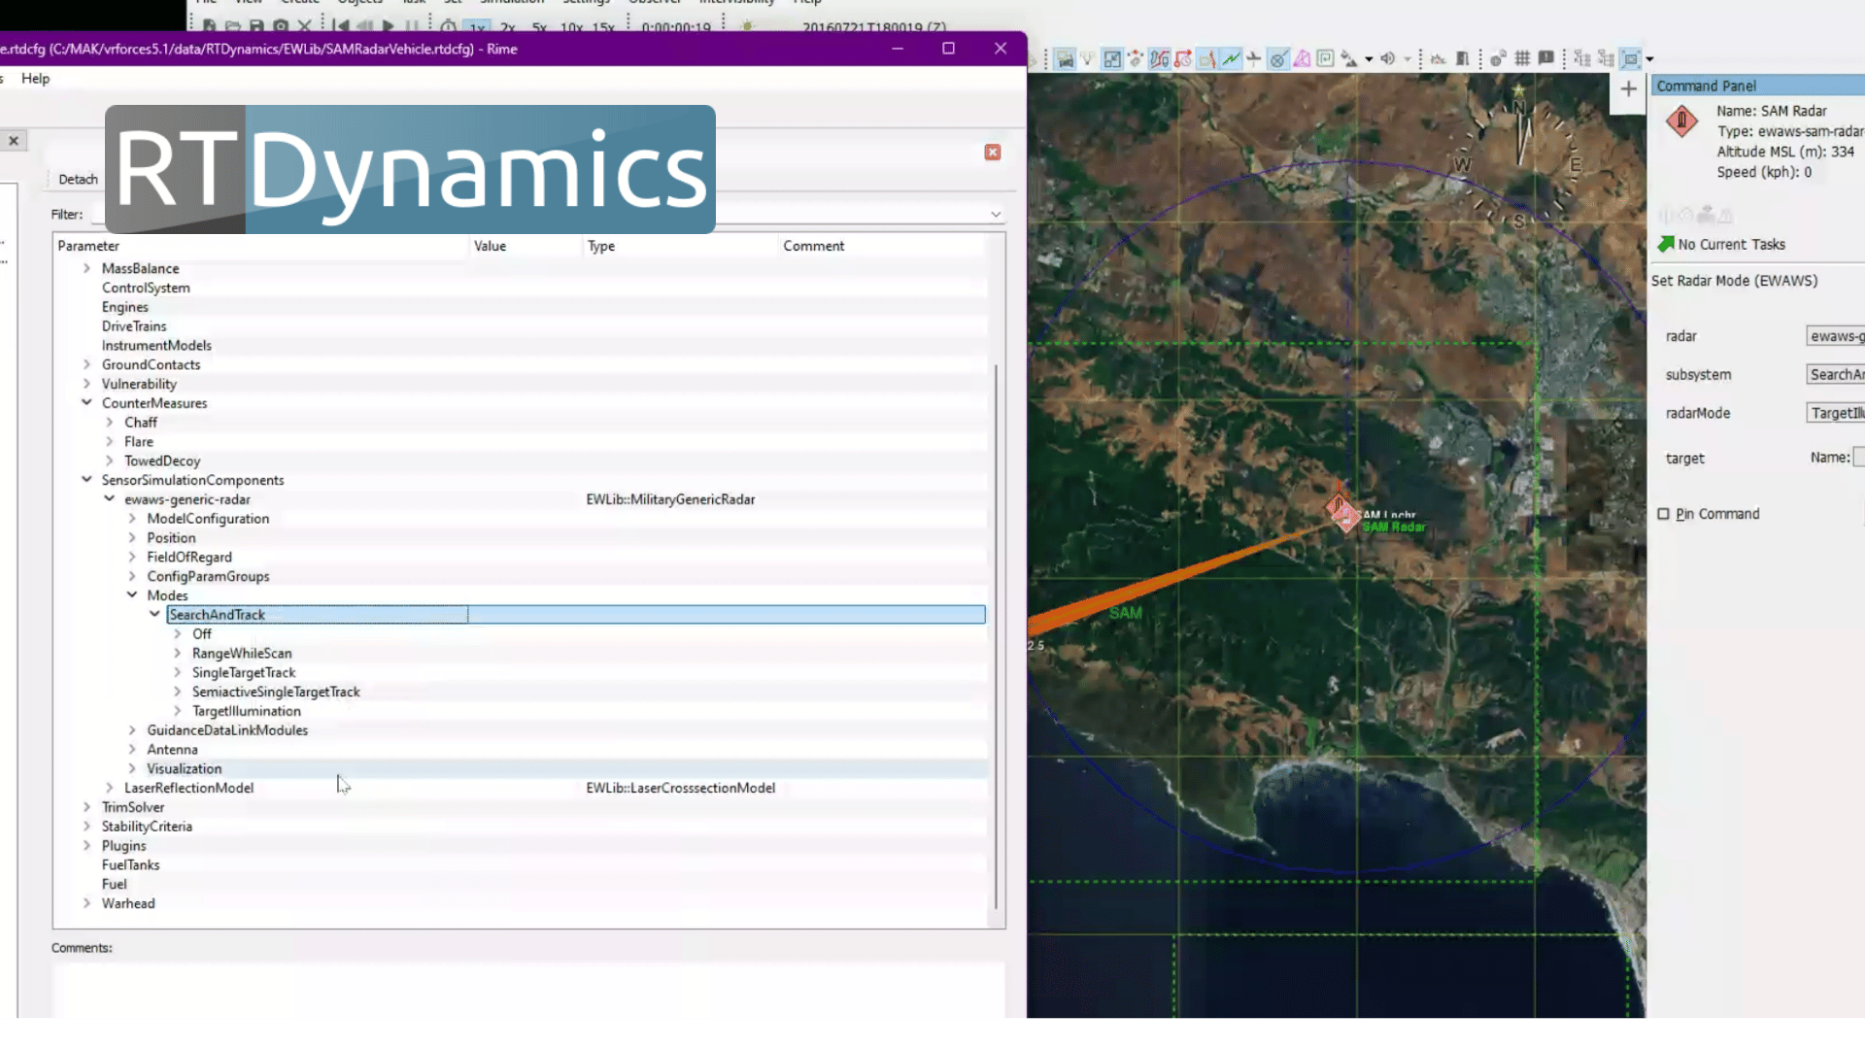
Task: Click the target Name input field
Action: pyautogui.click(x=1858, y=457)
